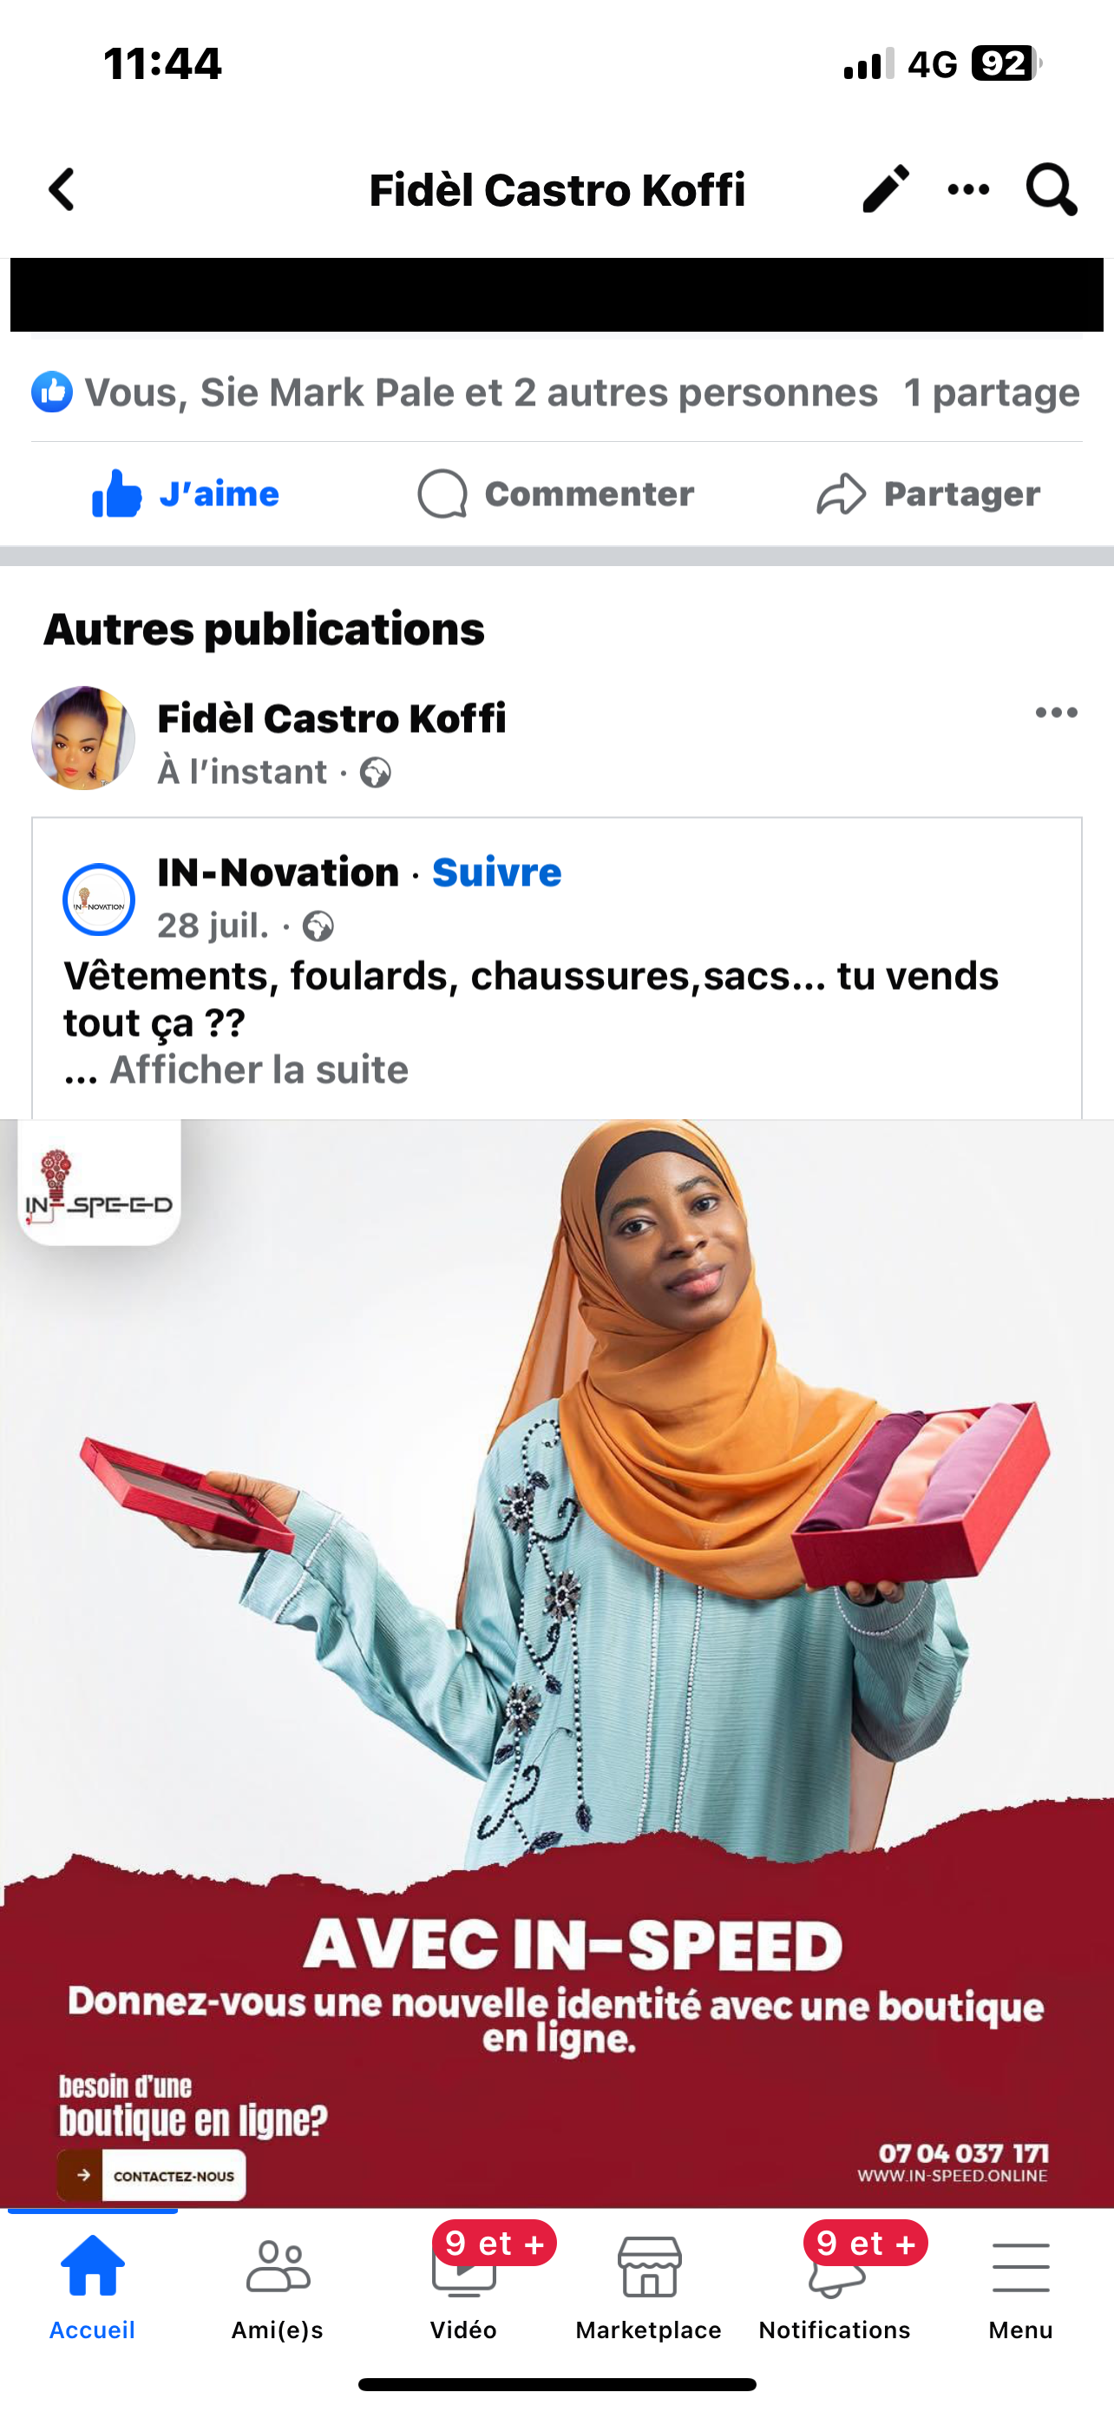Open Fidèl Castro Koffi profile picture
This screenshot has width=1114, height=2412.
(83, 738)
